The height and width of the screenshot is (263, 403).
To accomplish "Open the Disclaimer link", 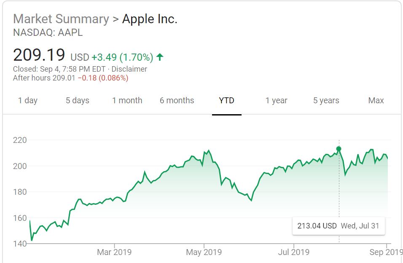I will (129, 69).
